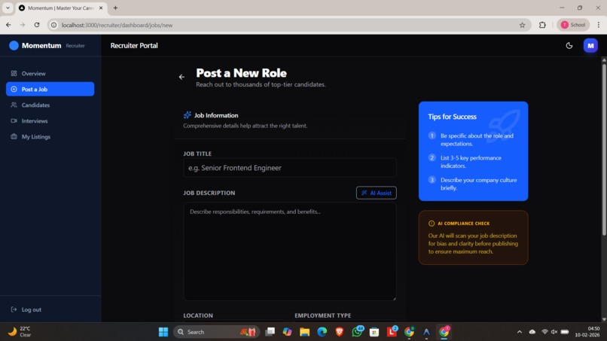Click the AI Compliance Check info icon
Viewport: 607px width, 341px height.
[432, 224]
